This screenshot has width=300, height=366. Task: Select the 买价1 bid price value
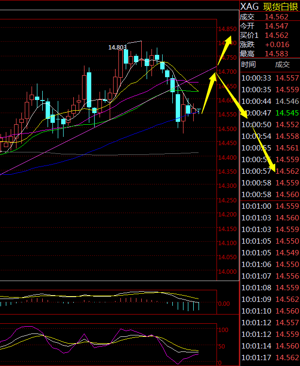click(276, 35)
